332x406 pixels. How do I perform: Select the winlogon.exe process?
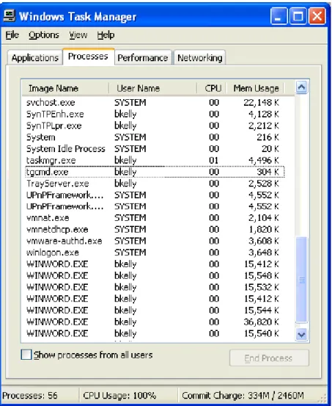click(x=155, y=253)
